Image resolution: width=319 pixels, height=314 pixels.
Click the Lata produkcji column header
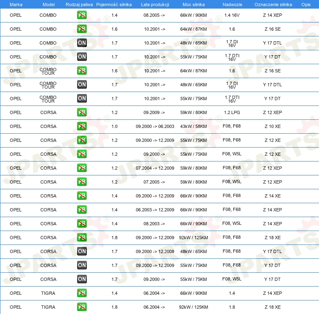point(155,4)
